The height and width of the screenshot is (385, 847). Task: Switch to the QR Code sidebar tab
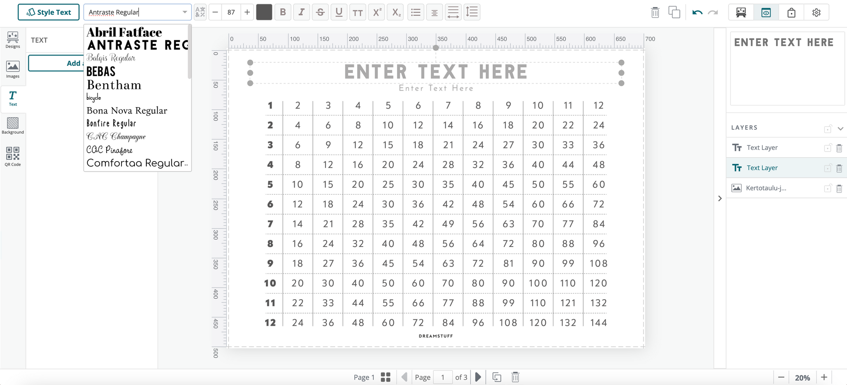click(x=13, y=157)
